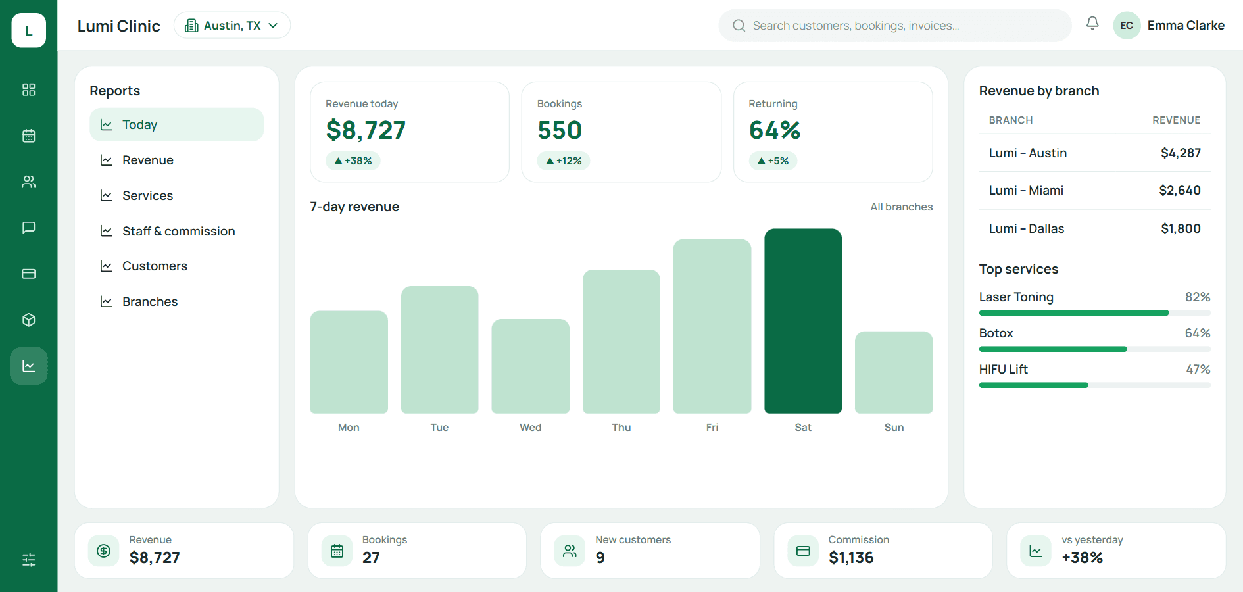Click the notifications bell icon

tap(1092, 24)
